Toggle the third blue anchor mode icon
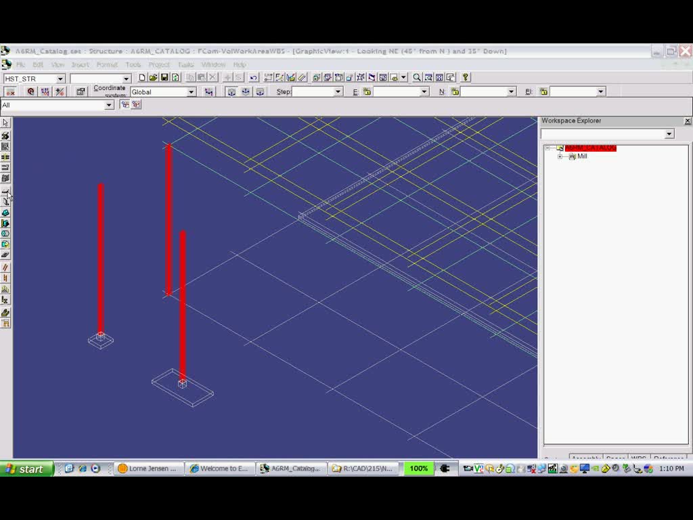 click(x=261, y=91)
